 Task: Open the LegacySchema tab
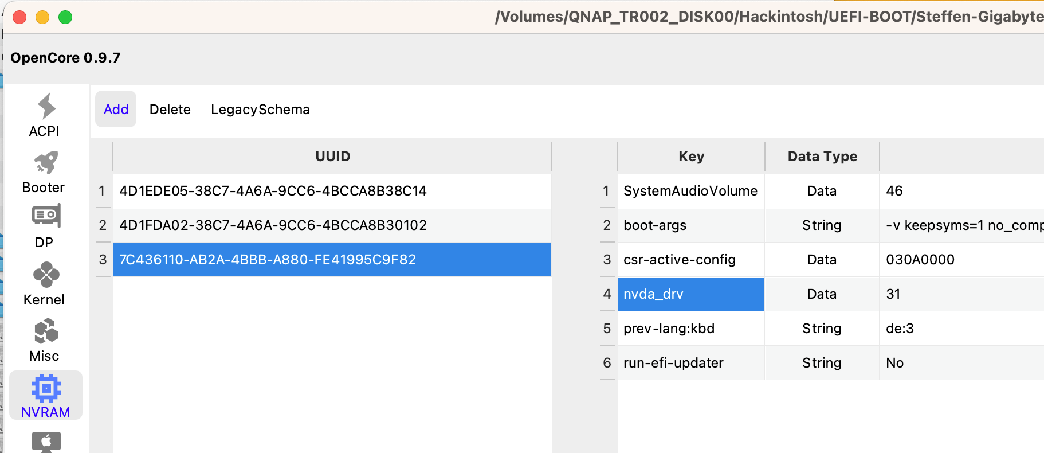click(x=260, y=109)
